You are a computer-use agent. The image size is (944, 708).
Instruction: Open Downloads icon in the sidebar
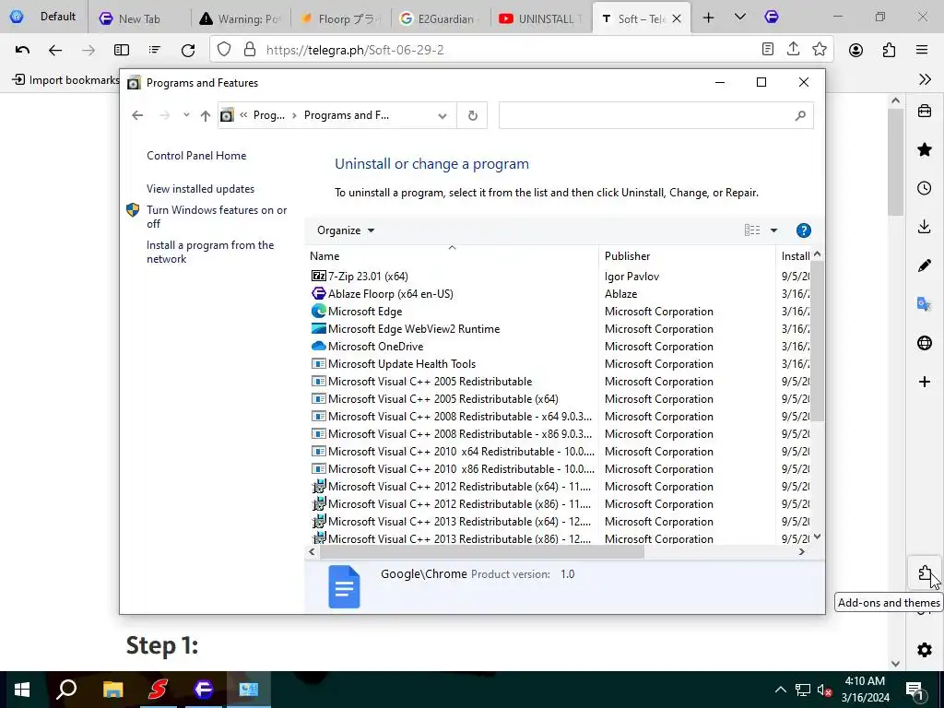click(x=924, y=227)
